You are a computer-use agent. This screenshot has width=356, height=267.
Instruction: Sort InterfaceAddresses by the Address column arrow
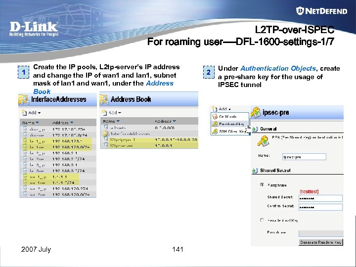[72, 123]
